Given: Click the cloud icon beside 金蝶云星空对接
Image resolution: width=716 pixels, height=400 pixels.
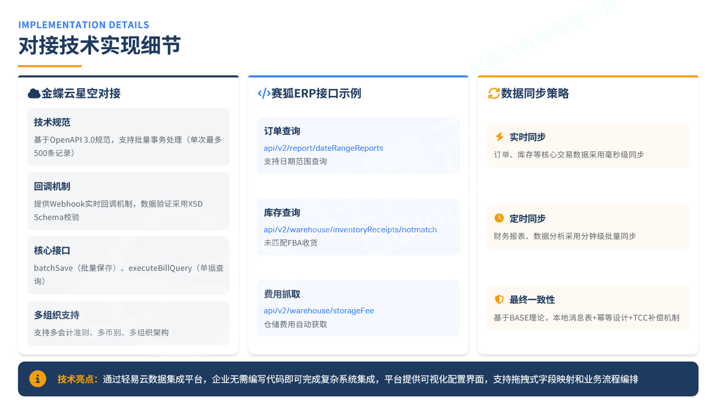Looking at the screenshot, I should [34, 93].
